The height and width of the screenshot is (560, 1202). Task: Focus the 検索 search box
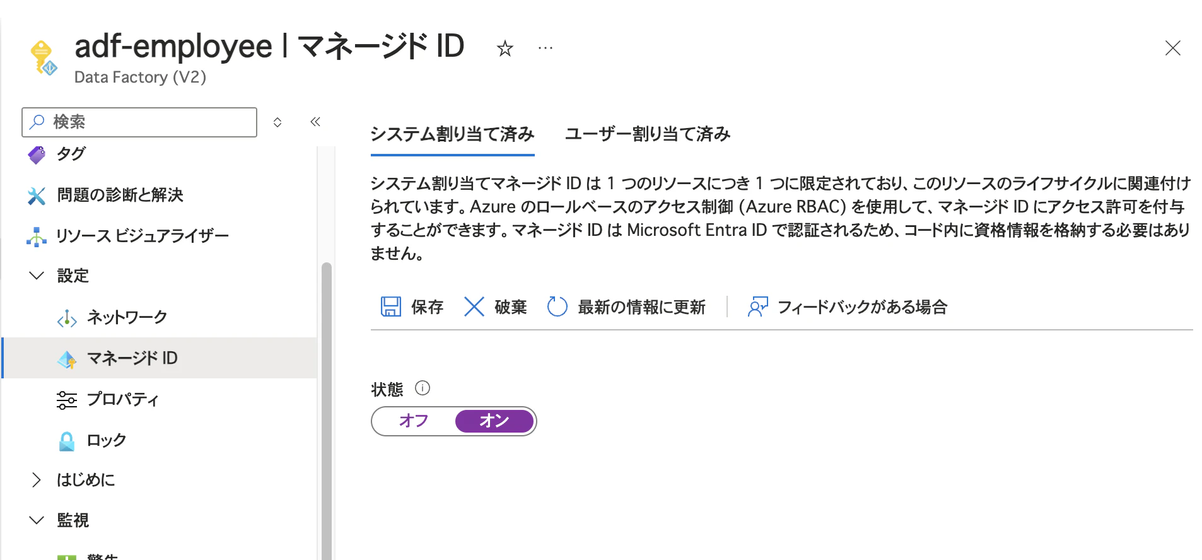pos(139,122)
